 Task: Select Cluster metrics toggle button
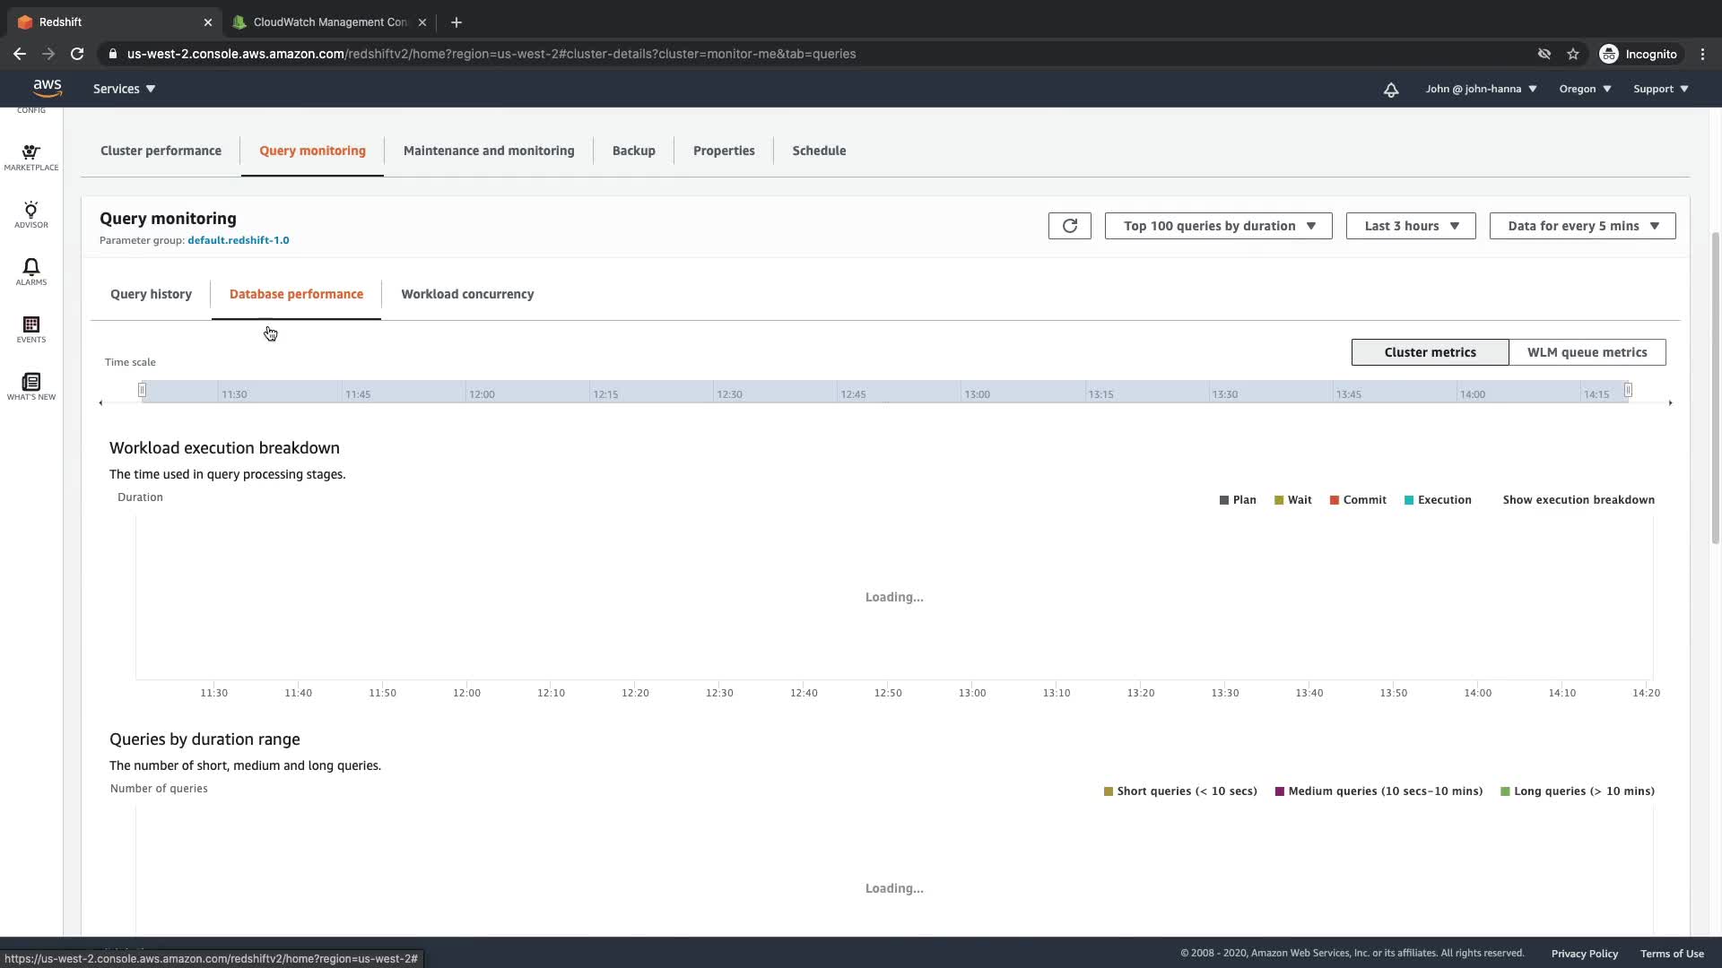pos(1430,352)
